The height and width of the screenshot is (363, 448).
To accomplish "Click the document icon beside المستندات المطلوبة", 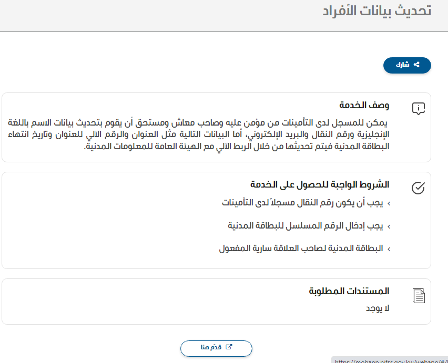I will point(418,296).
